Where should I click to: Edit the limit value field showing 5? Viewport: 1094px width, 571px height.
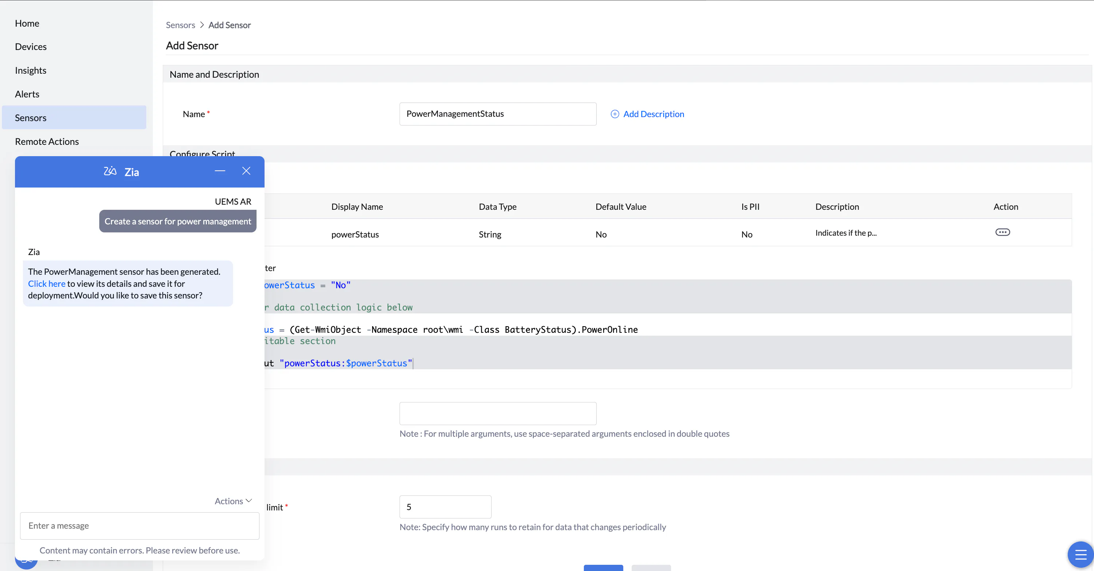pos(445,507)
